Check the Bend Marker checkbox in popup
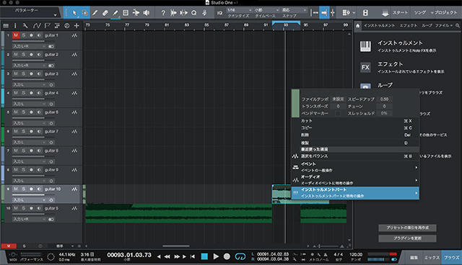The height and width of the screenshot is (265, 462). (338, 113)
